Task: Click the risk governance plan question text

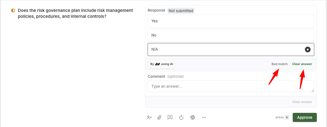Action: click(x=75, y=13)
